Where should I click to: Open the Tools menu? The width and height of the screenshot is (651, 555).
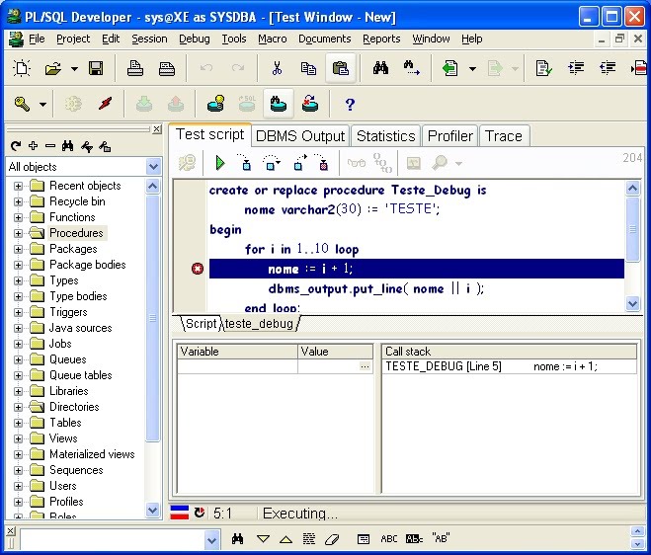coord(234,40)
